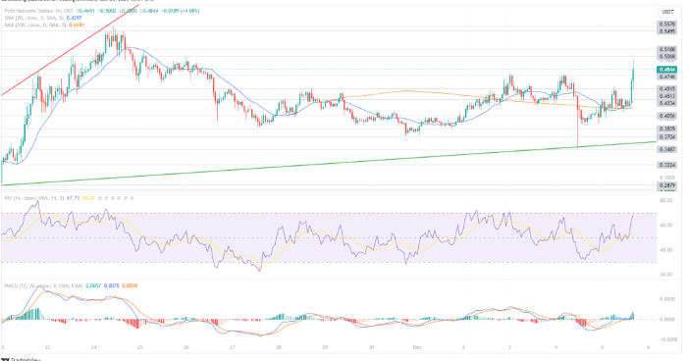The width and height of the screenshot is (690, 361).
Task: Click the current price label 0.4844
Action: 667,70
